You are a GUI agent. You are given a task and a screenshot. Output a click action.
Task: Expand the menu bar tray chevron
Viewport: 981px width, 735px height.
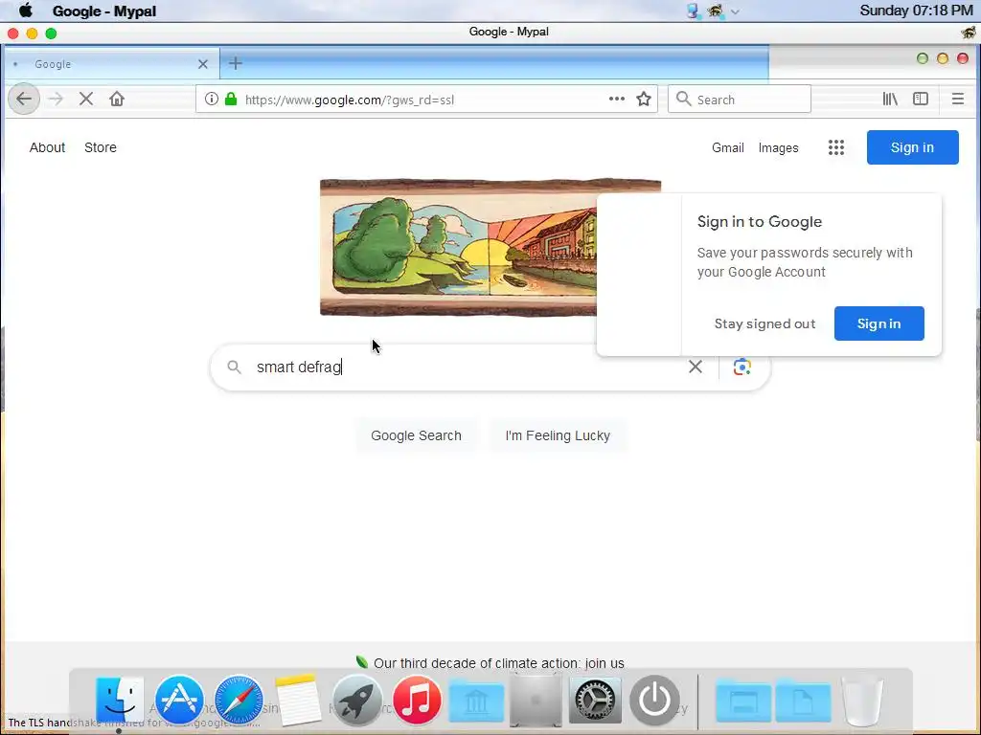(x=735, y=11)
